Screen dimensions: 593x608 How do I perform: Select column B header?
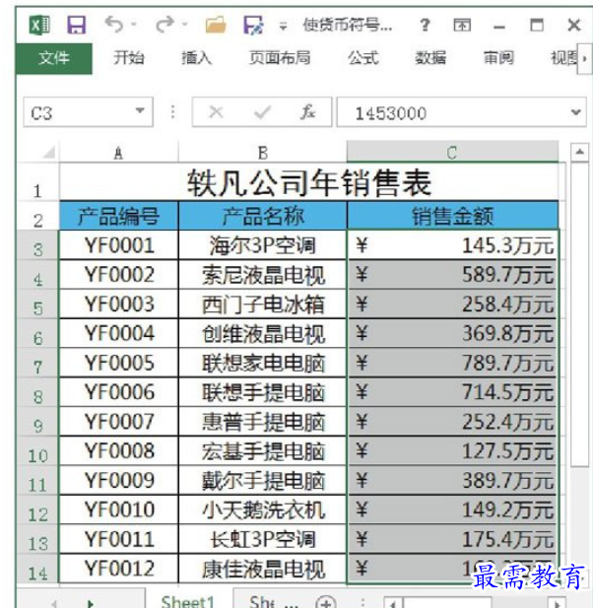(x=262, y=153)
